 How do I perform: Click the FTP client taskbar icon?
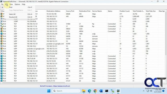112,91
